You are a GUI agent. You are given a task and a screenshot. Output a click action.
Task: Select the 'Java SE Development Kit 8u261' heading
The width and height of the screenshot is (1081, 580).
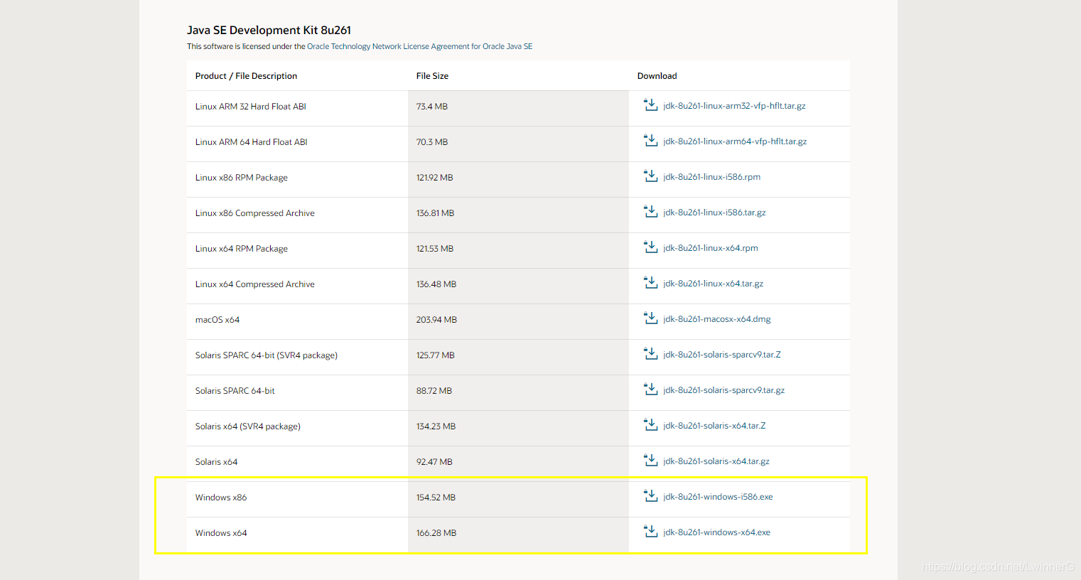pyautogui.click(x=269, y=30)
